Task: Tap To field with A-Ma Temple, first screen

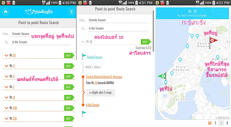Action: 41,42
